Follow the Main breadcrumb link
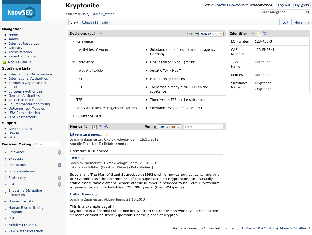 (x=85, y=14)
